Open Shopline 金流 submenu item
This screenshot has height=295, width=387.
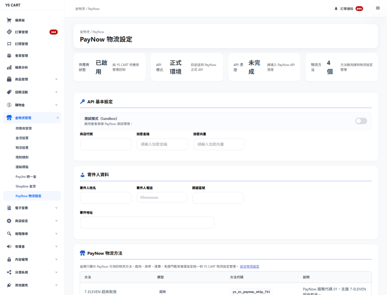pos(26,186)
